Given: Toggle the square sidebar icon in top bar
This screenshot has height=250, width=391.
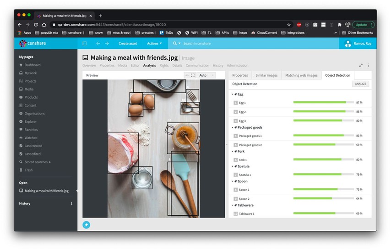Looking at the screenshot, I should pos(84,43).
